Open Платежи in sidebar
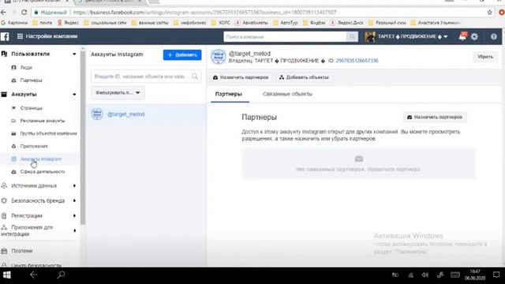This screenshot has width=505, height=284. 21,251
